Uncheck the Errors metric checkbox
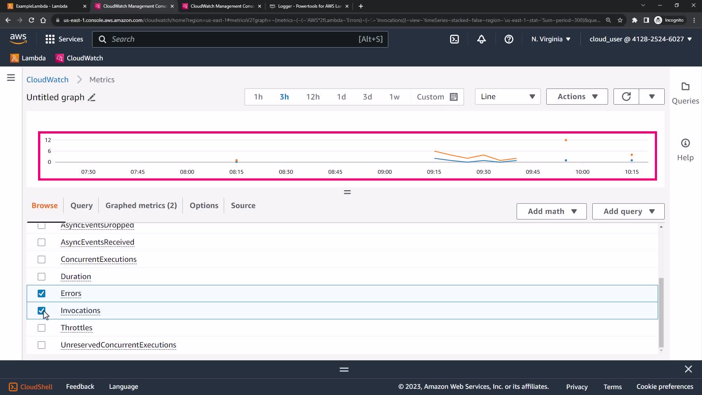Viewport: 702px width, 395px height. [x=42, y=294]
